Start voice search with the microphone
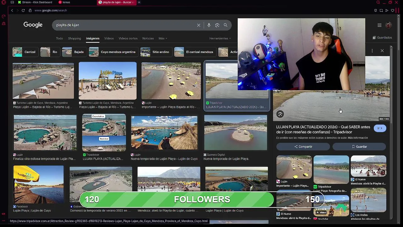 [x=209, y=25]
